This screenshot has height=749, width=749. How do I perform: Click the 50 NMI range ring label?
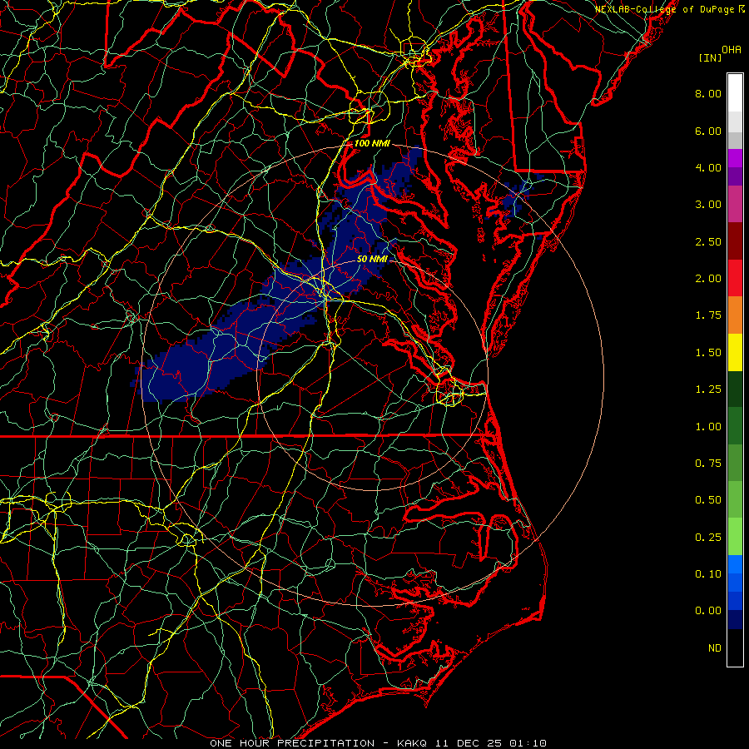point(372,260)
